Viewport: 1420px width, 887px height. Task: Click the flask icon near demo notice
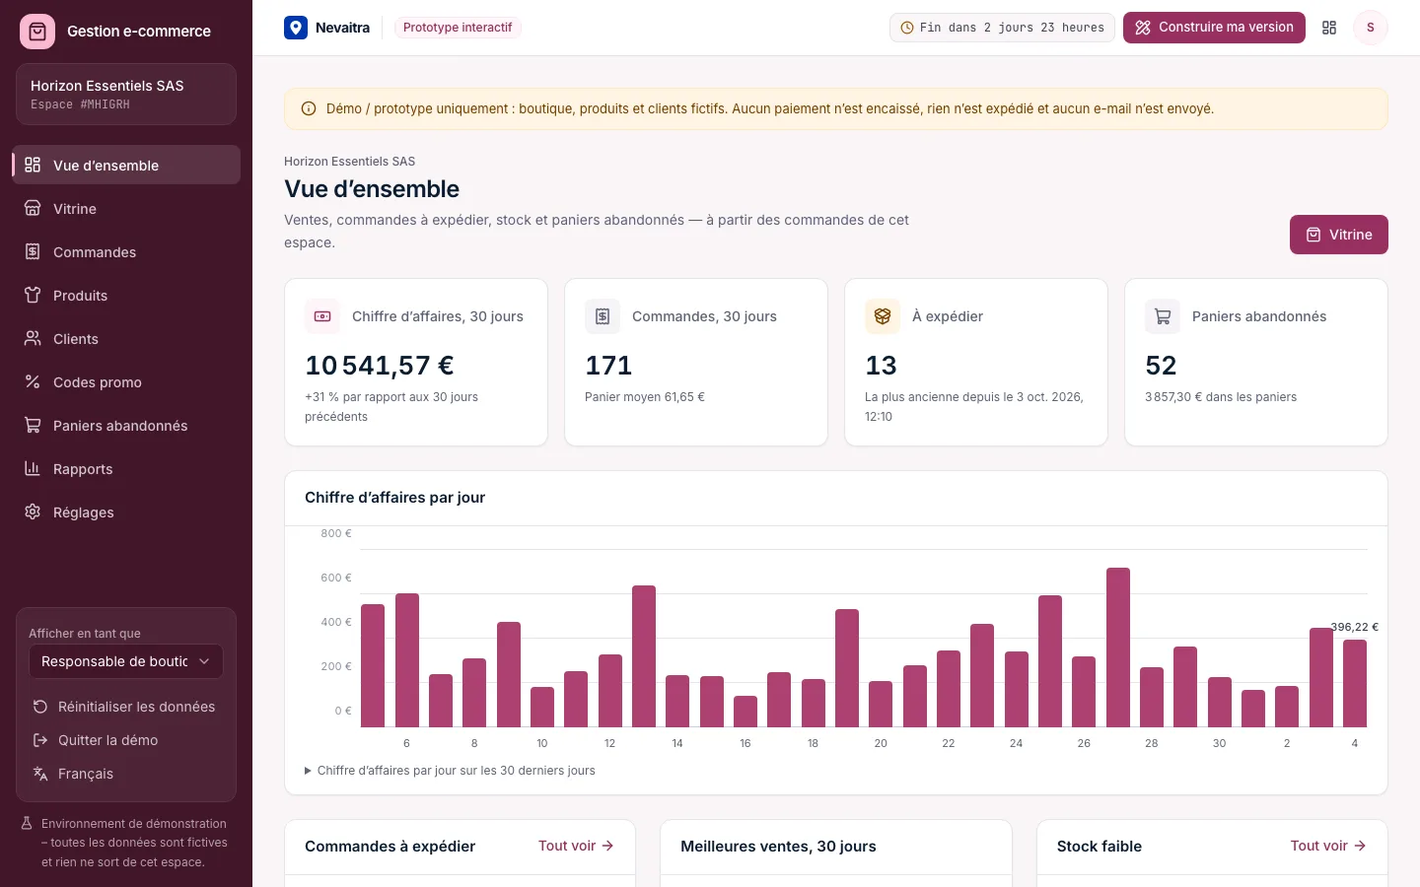pos(28,823)
